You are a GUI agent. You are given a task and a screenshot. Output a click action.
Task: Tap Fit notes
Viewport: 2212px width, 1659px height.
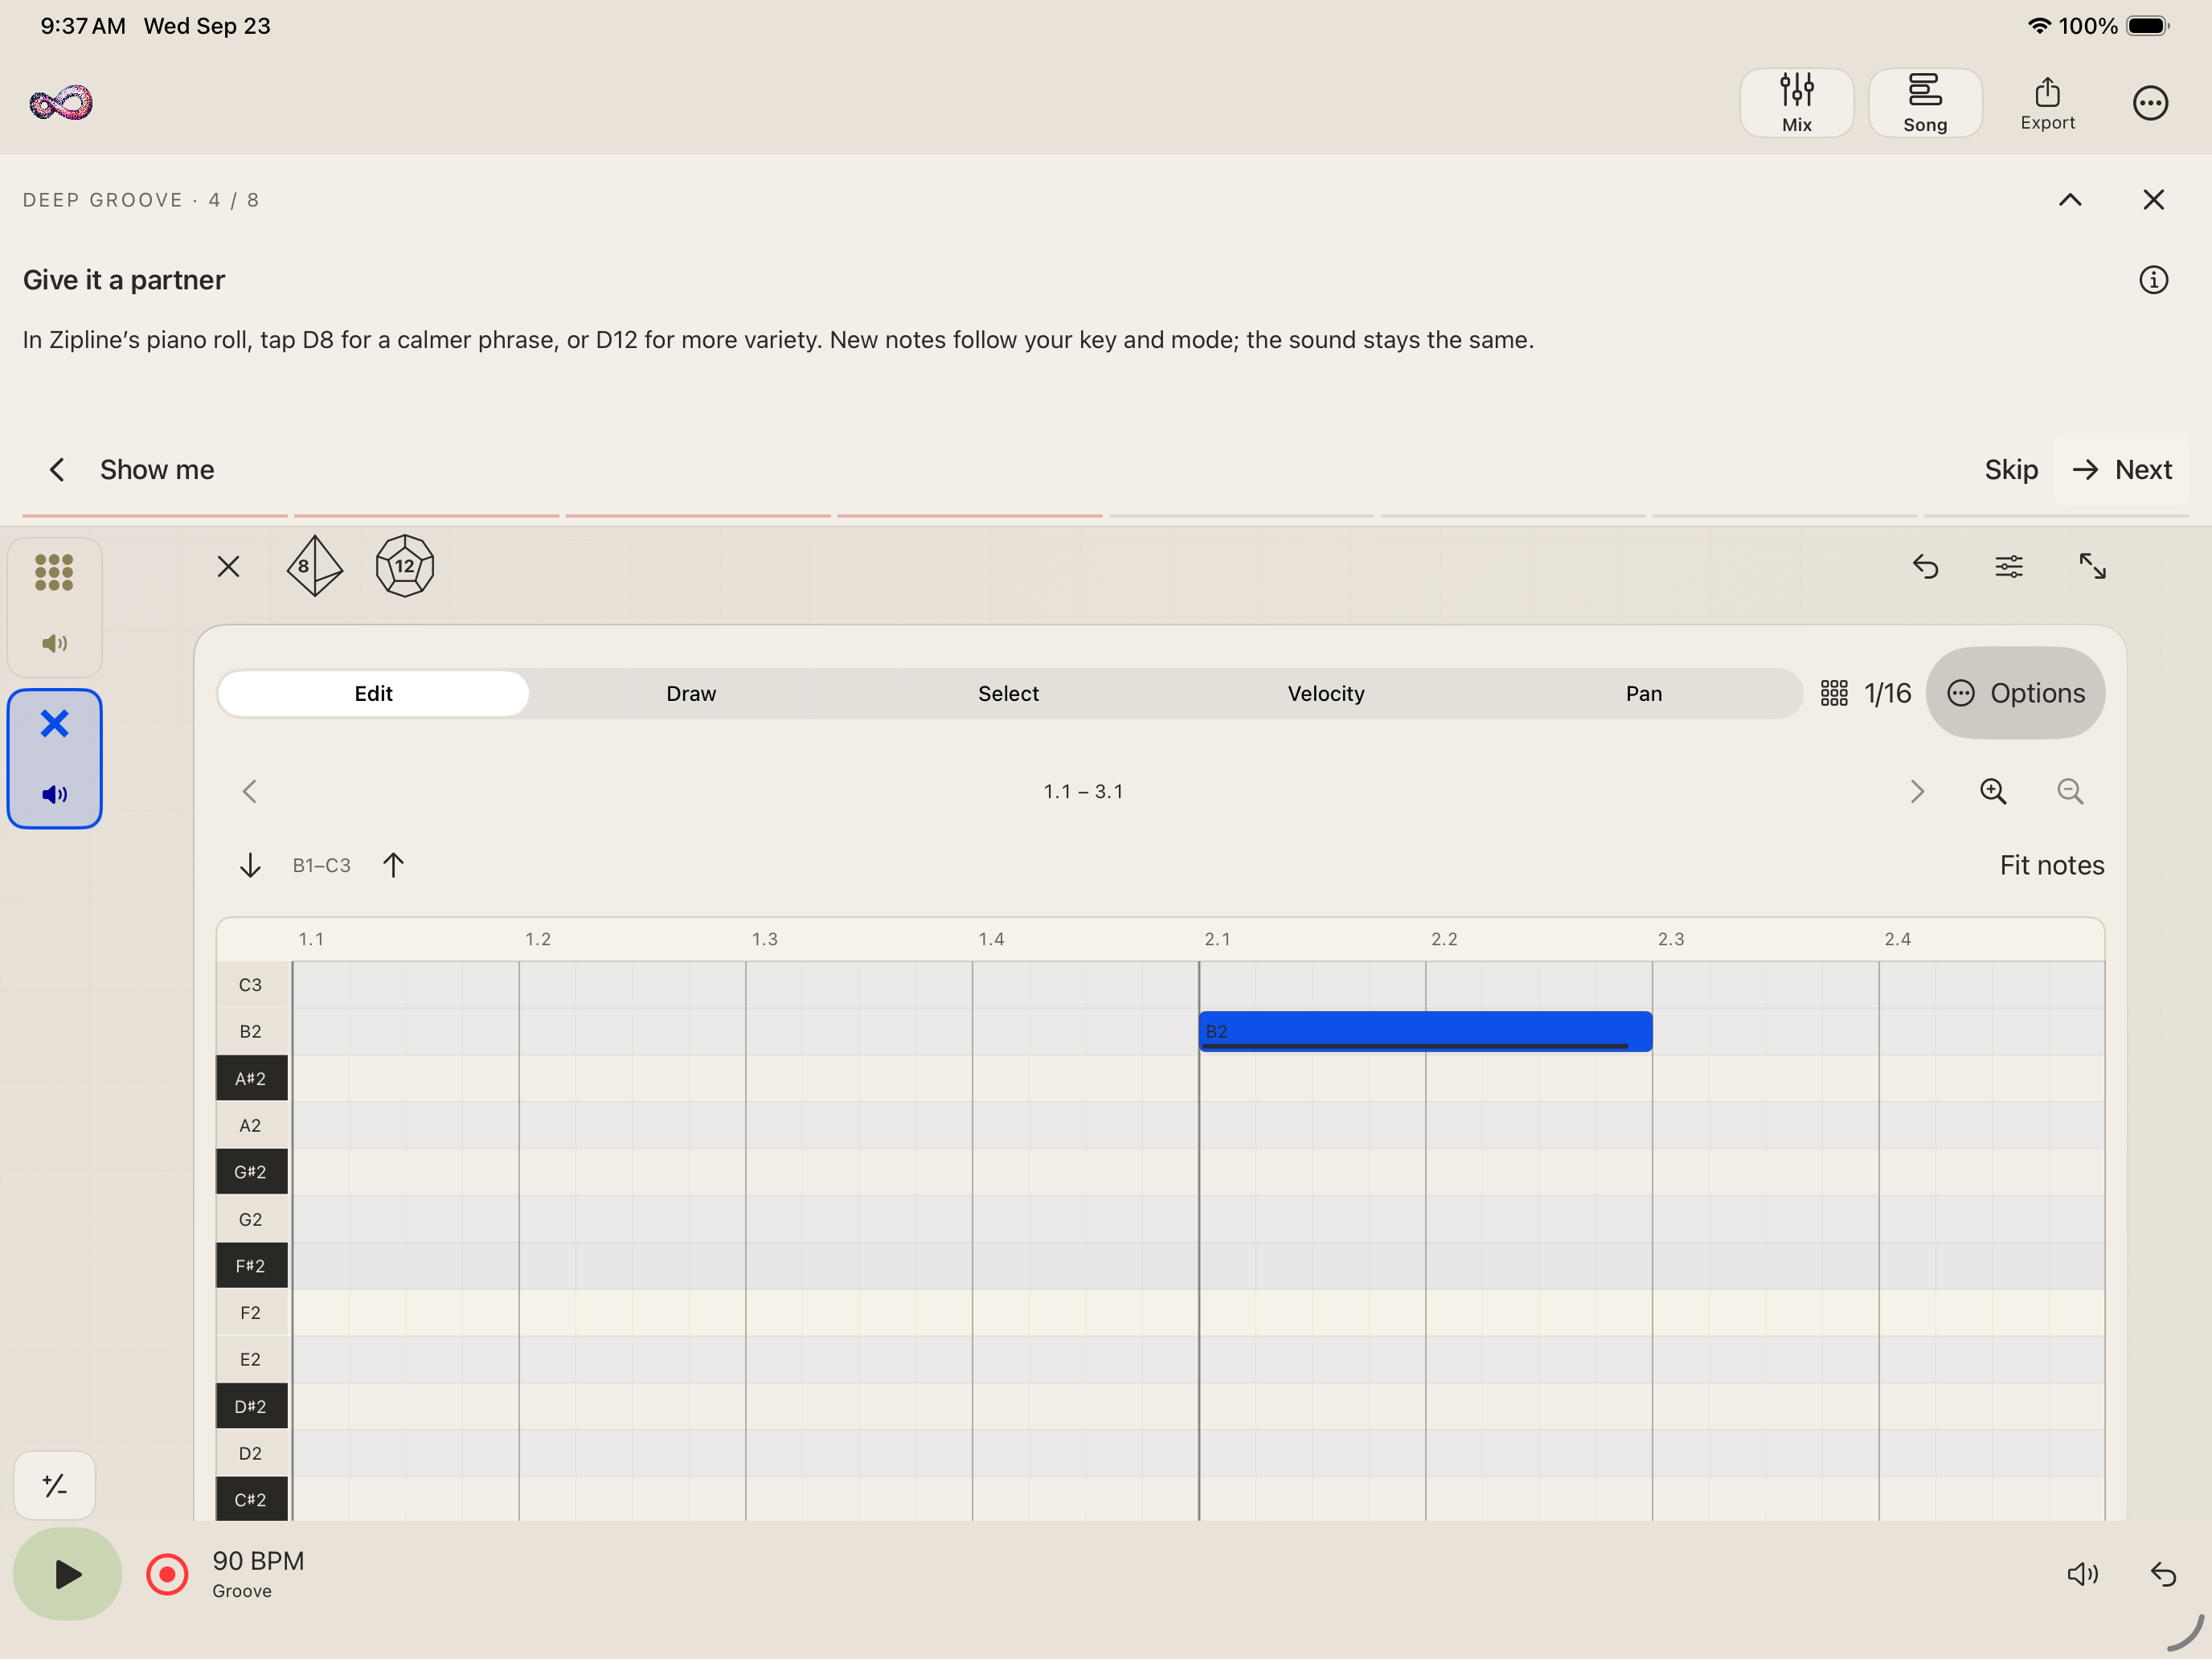[2052, 865]
